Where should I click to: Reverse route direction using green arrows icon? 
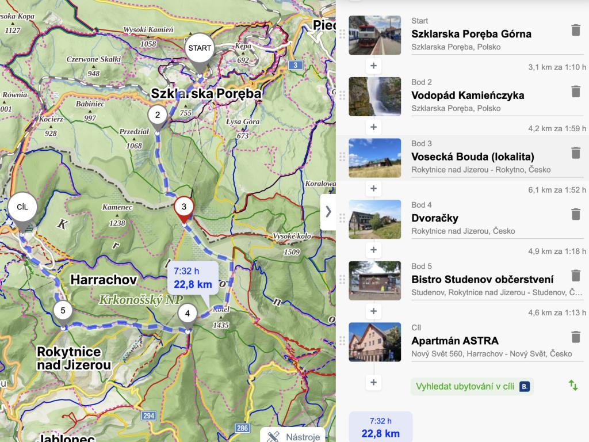pos(573,385)
